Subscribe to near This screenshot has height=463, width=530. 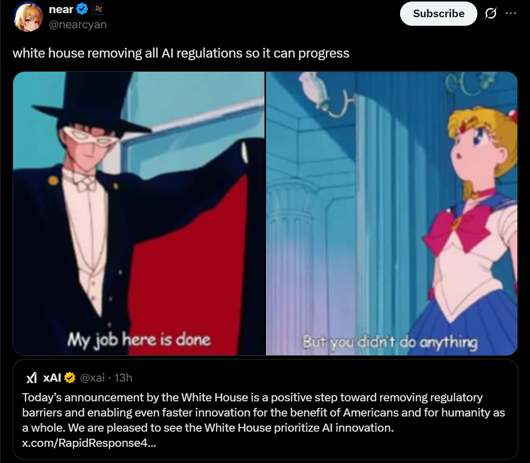438,14
